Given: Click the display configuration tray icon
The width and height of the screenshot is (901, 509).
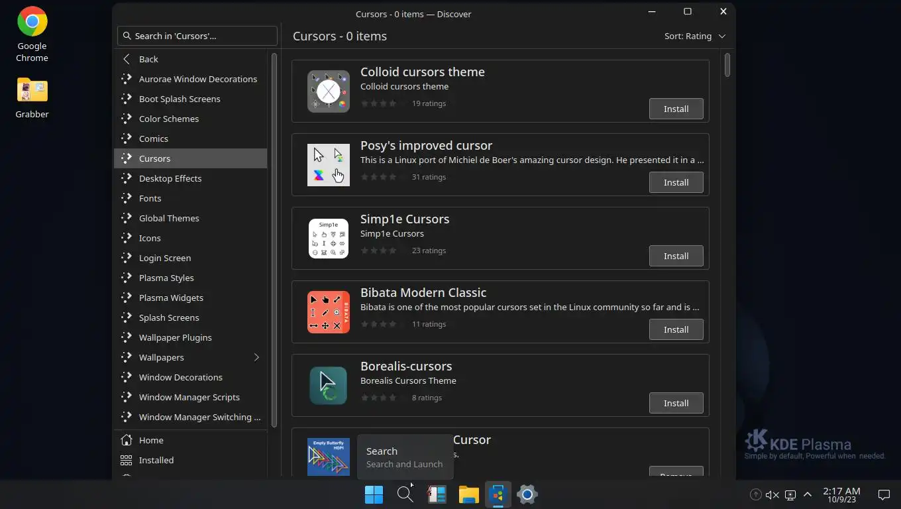Looking at the screenshot, I should (790, 494).
